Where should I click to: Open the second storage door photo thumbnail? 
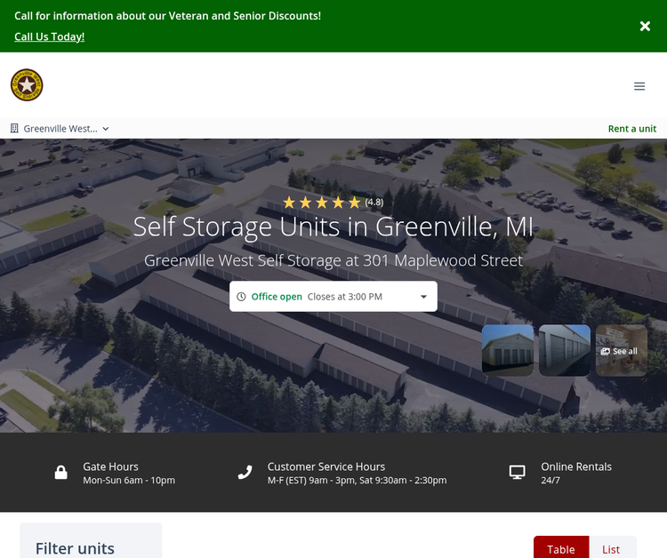(x=564, y=350)
